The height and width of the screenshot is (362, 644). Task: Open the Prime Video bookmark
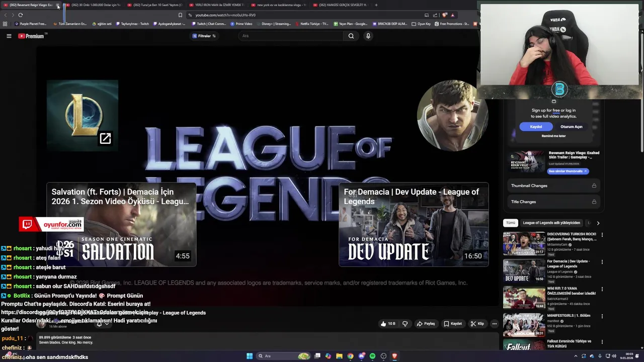(x=242, y=24)
